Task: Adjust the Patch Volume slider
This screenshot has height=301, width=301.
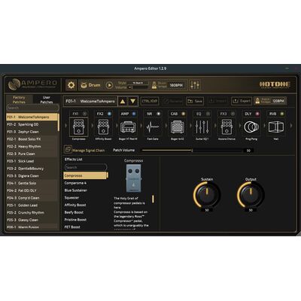Action: pyautogui.click(x=192, y=150)
